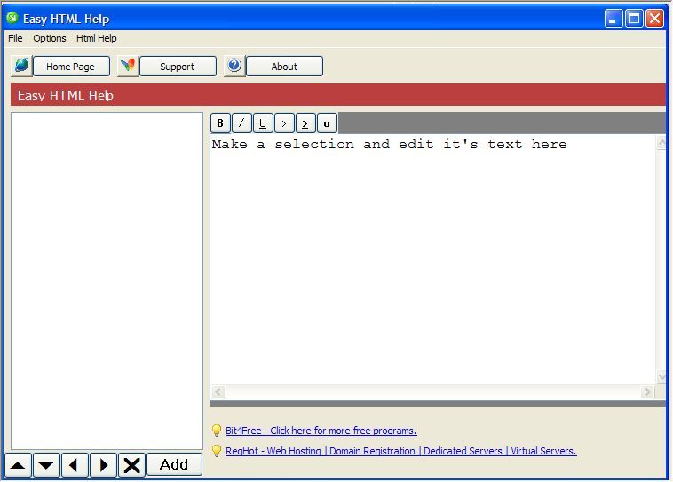Viewport: 673px width, 482px height.
Task: Click the question mark icon beside About
Action: 234,66
